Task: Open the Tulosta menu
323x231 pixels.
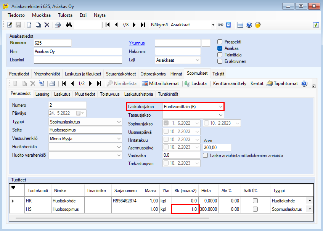Action: click(65, 15)
